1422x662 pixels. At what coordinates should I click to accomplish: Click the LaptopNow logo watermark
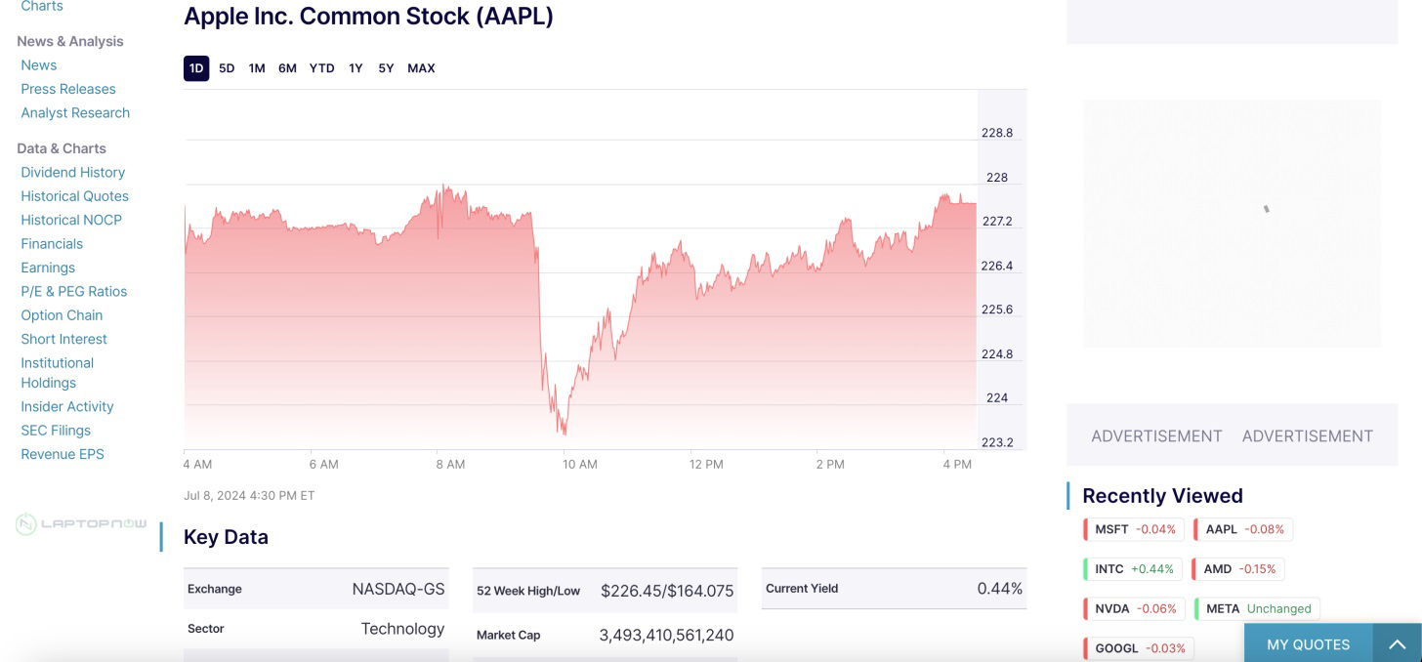point(81,524)
